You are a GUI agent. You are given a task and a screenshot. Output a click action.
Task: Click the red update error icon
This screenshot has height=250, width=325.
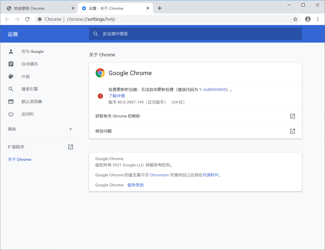coord(100,96)
